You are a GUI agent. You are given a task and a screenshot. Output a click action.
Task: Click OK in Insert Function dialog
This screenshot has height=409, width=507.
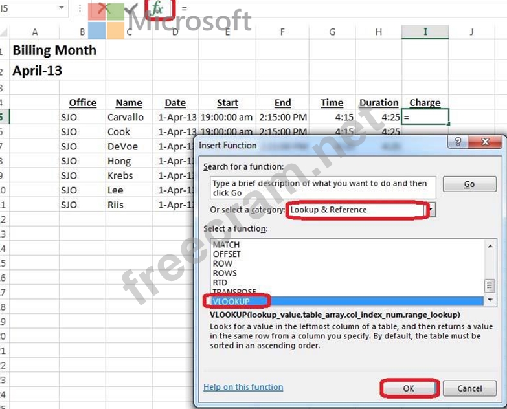409,388
